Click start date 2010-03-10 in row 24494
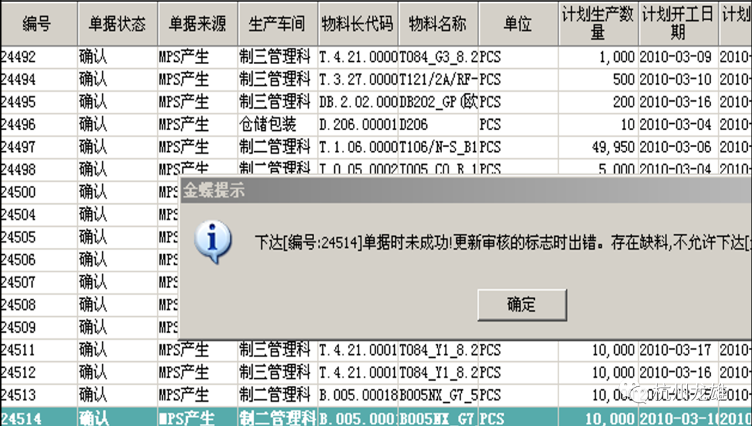752x426 pixels. pyautogui.click(x=678, y=79)
